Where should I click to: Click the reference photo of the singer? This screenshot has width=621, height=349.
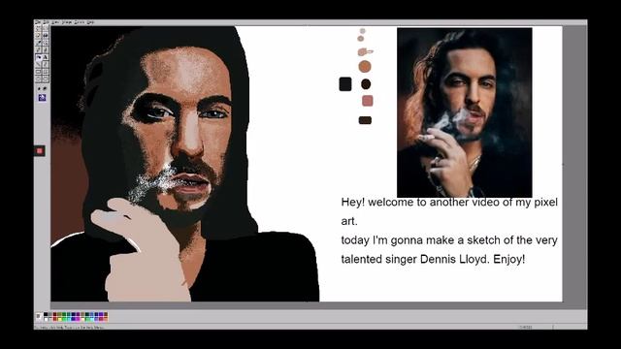point(465,112)
